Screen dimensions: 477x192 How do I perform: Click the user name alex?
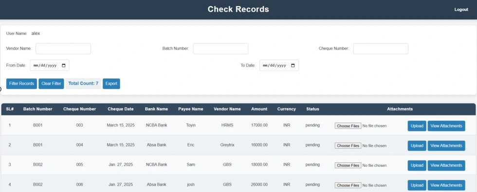pos(36,34)
